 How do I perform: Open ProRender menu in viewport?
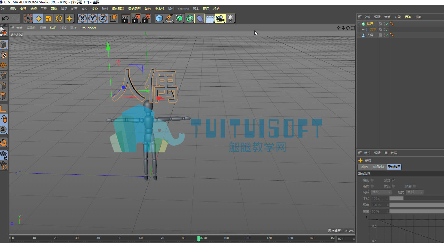[x=88, y=28]
